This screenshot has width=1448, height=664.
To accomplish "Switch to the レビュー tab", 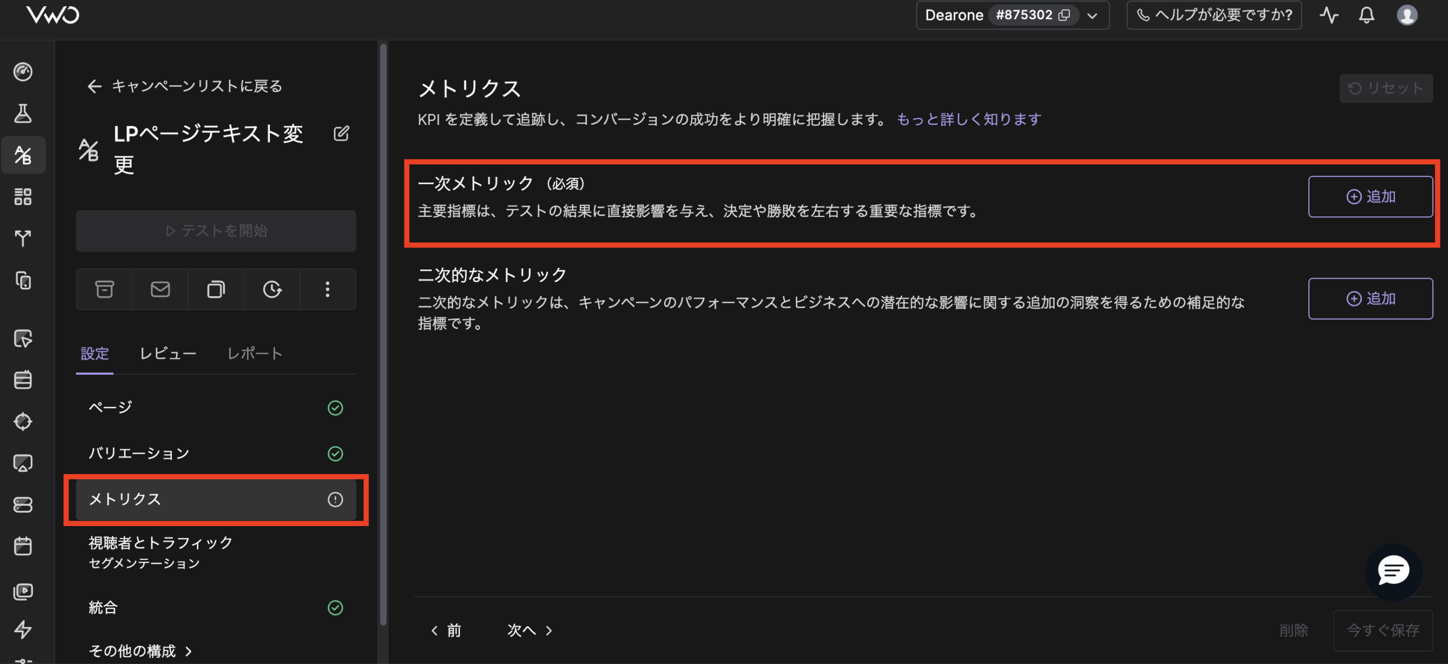I will (167, 353).
